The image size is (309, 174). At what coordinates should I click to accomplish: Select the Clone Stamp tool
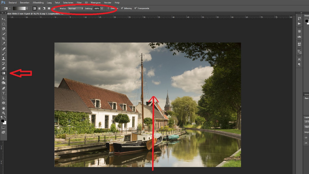tap(3, 59)
